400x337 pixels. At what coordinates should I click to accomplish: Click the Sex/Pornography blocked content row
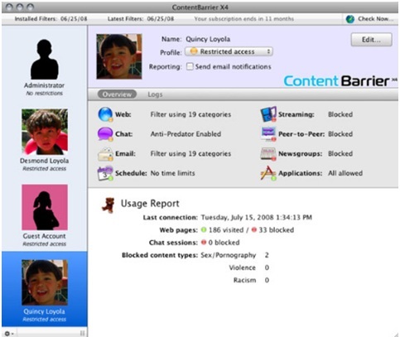[234, 255]
